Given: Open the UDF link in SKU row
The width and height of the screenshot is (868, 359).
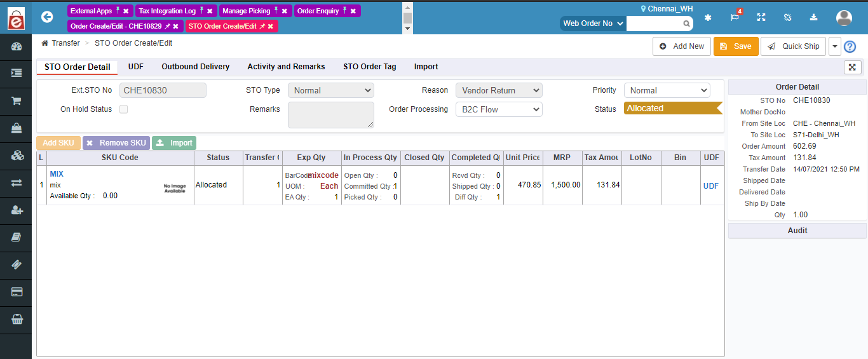Looking at the screenshot, I should click(x=711, y=186).
